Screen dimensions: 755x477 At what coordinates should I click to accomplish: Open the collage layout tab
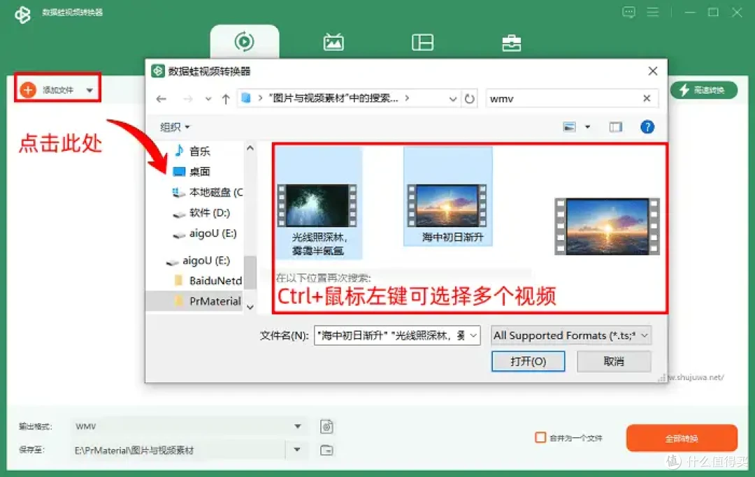[x=422, y=43]
